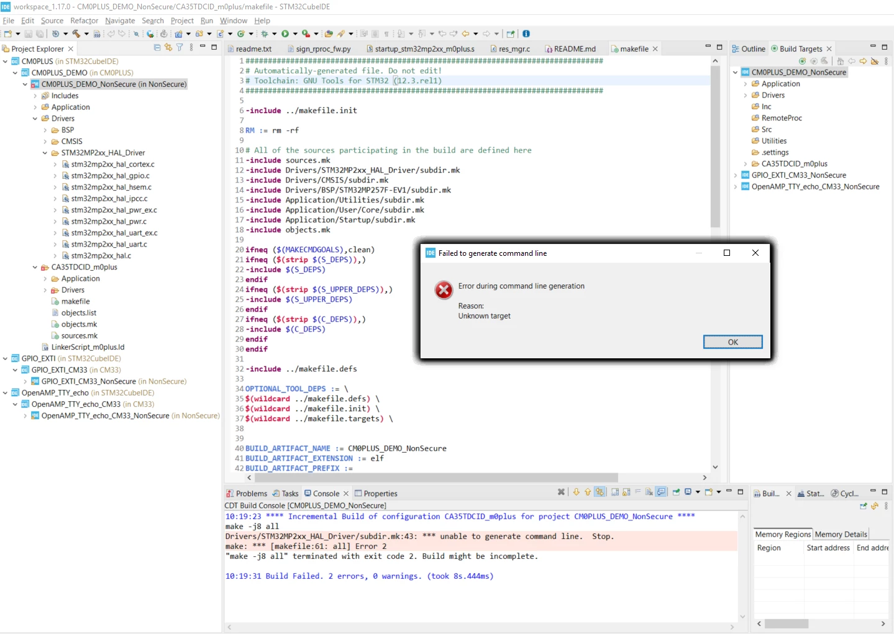Expand the Includes node
894x634 pixels.
(35, 96)
